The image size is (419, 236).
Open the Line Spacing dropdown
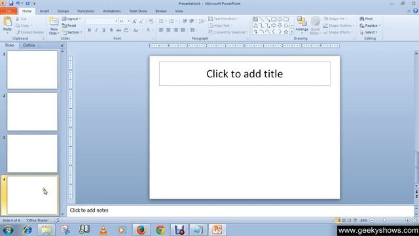(x=202, y=21)
